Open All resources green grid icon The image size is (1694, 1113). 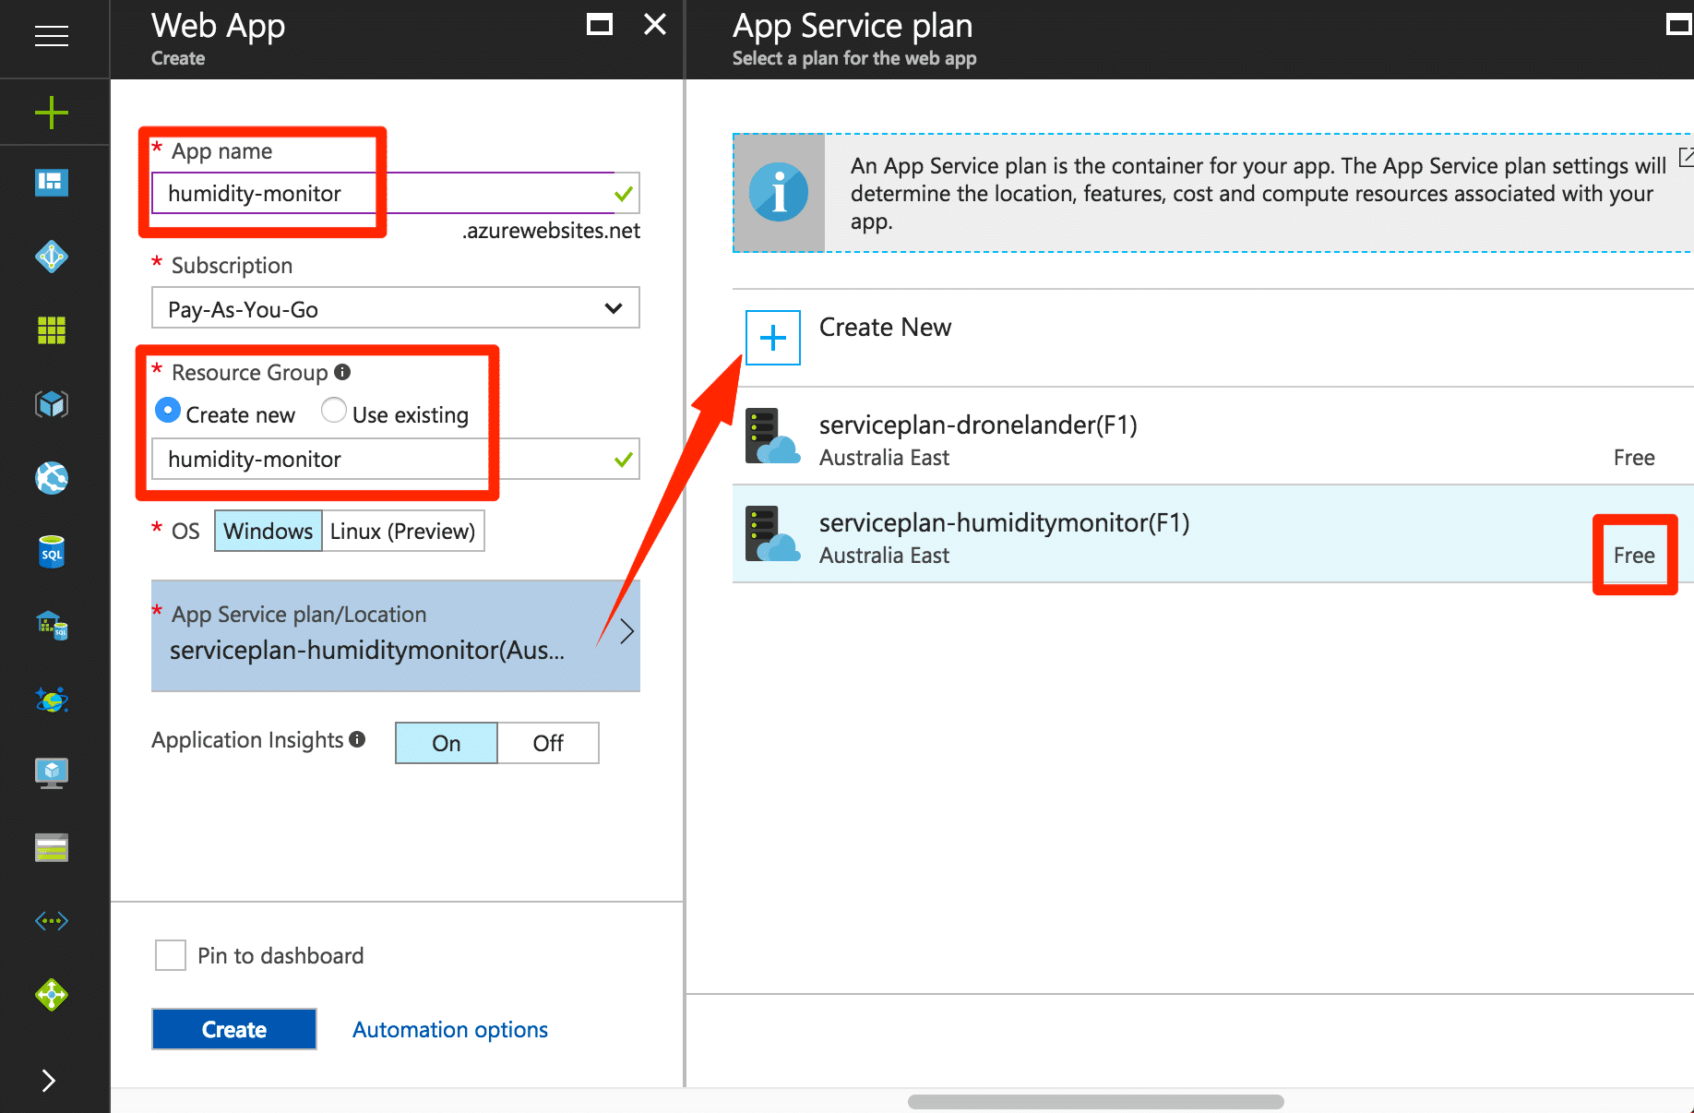pos(52,330)
